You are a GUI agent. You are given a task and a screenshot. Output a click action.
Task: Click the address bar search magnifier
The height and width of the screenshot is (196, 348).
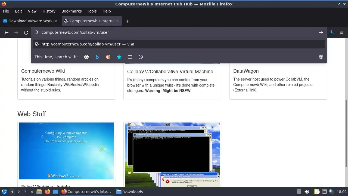pos(37,32)
